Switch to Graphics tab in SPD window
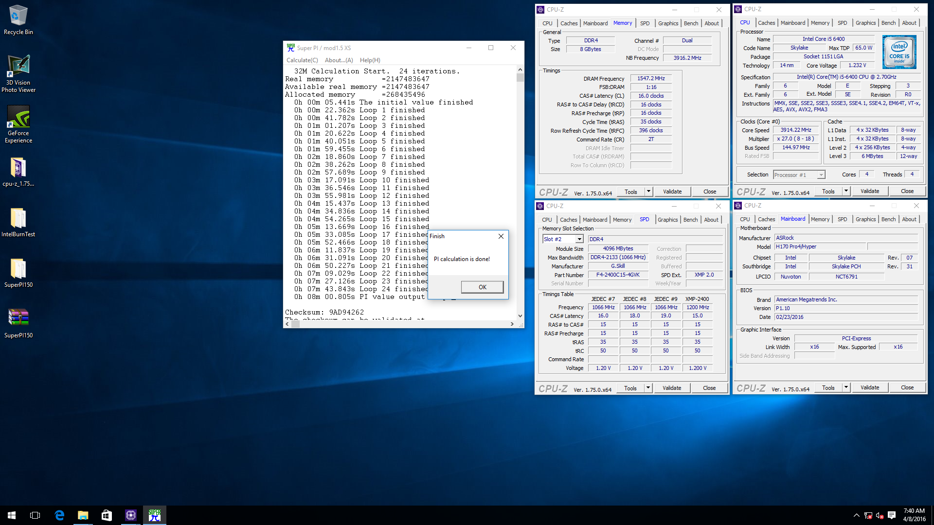Image resolution: width=934 pixels, height=525 pixels. [667, 220]
